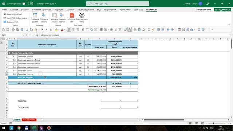Click the Примечания button
This screenshot has width=233, height=131.
pyautogui.click(x=204, y=9)
